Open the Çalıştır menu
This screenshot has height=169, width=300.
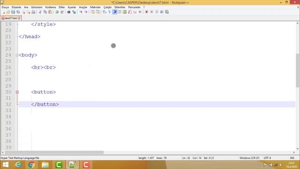click(107, 8)
